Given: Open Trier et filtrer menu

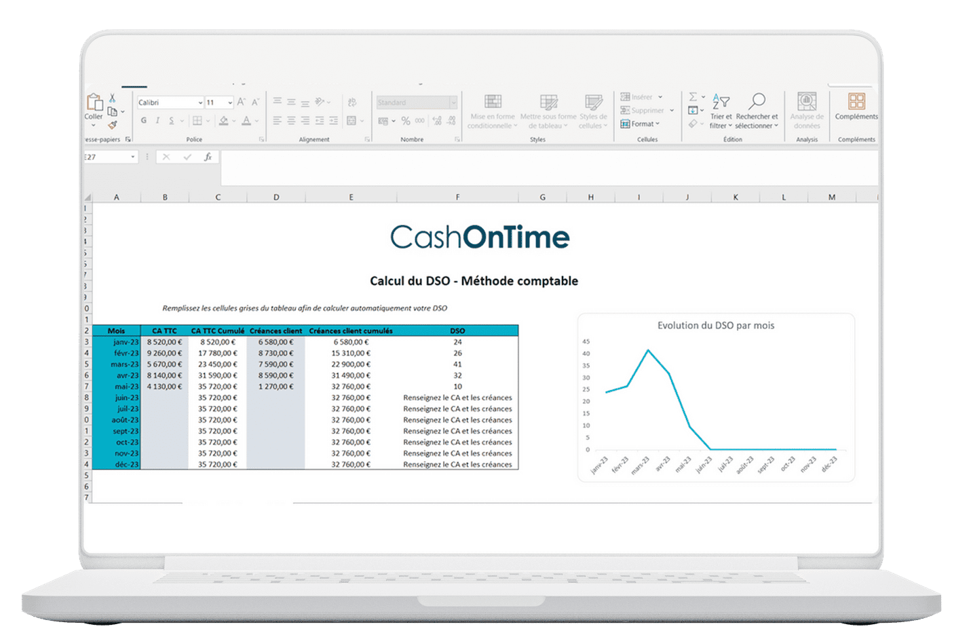Looking at the screenshot, I should coord(721,112).
